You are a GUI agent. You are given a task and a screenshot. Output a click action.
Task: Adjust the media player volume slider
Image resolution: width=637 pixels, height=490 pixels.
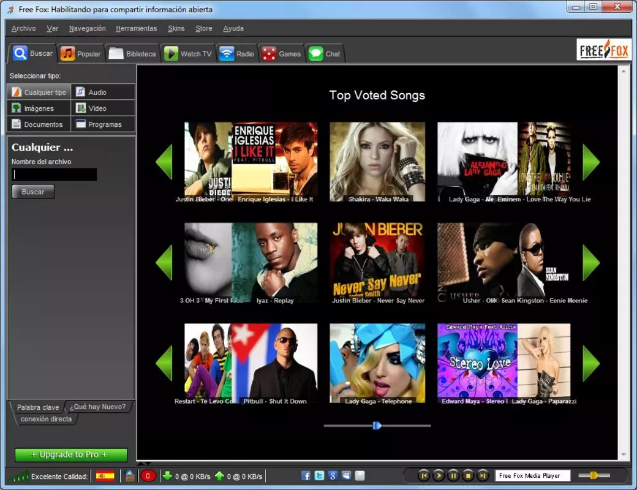coord(594,475)
